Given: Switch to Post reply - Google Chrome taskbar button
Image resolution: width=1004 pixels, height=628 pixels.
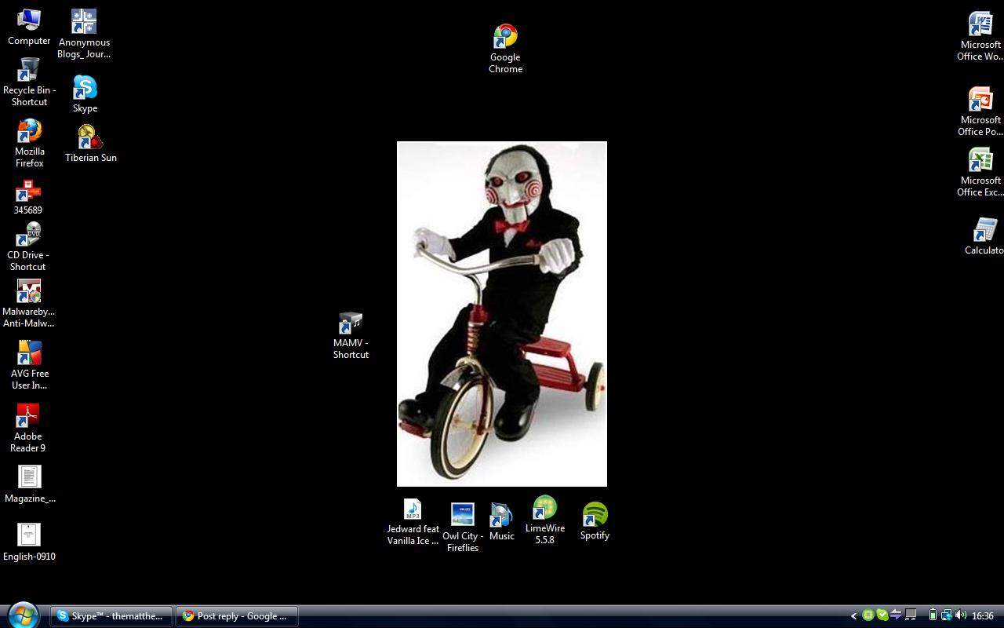Looking at the screenshot, I should click(236, 616).
